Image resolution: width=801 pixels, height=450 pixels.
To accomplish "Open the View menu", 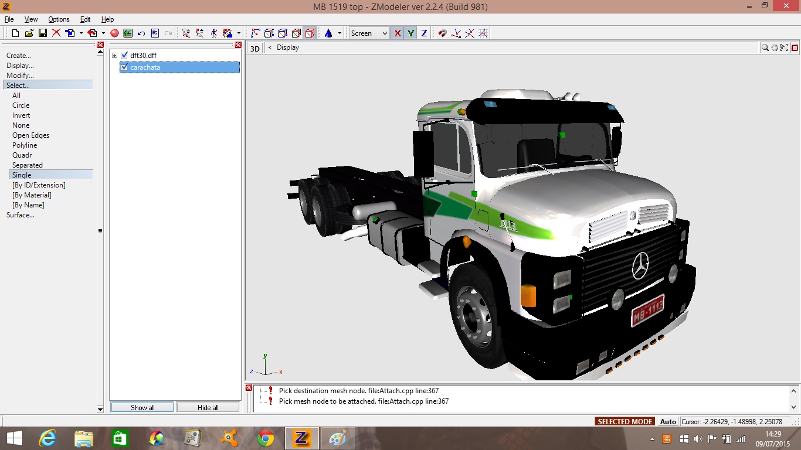I will click(x=31, y=19).
